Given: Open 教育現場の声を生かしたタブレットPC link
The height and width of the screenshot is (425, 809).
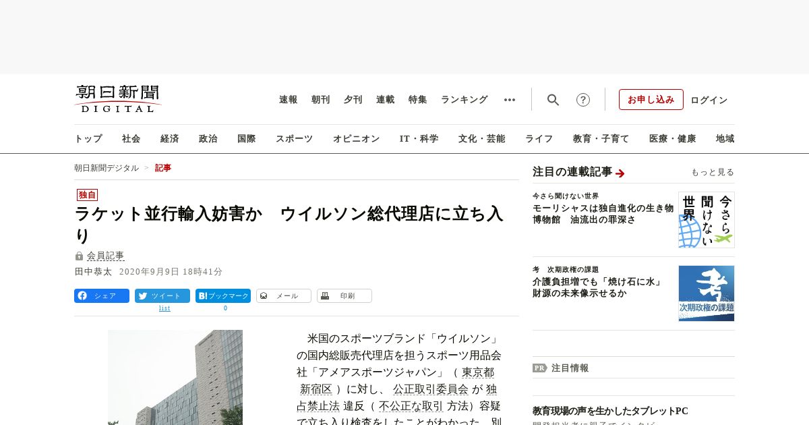Looking at the screenshot, I should pyautogui.click(x=610, y=411).
